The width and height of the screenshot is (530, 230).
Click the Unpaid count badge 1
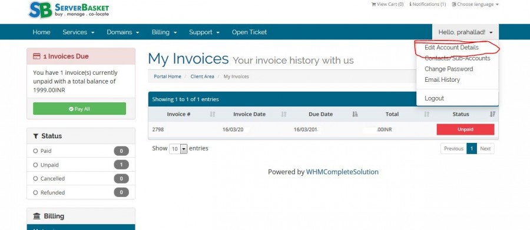pos(121,165)
